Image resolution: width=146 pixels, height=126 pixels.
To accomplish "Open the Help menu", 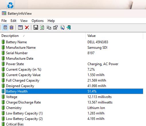I will 51,21.
